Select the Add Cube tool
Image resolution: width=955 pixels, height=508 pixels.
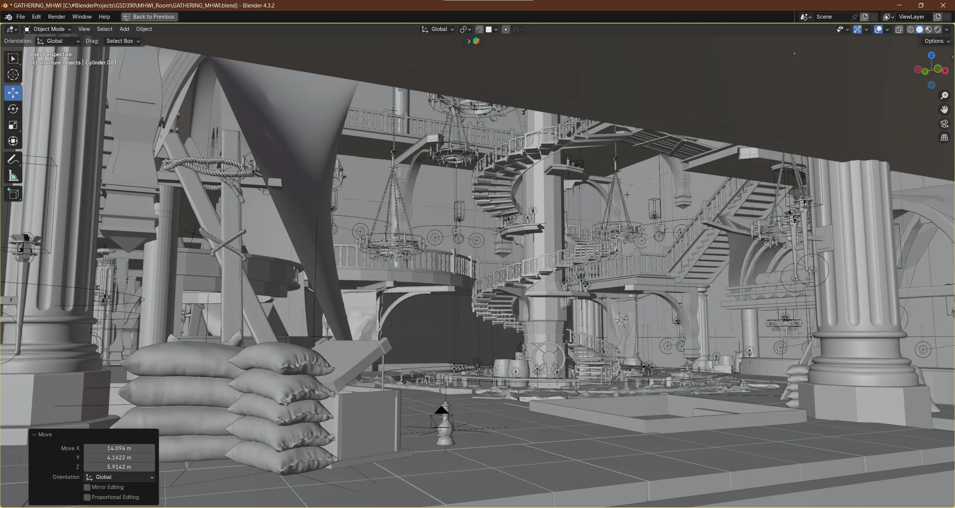click(13, 194)
